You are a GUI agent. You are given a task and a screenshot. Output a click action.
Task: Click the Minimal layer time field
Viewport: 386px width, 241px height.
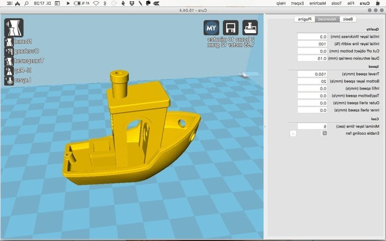point(312,126)
